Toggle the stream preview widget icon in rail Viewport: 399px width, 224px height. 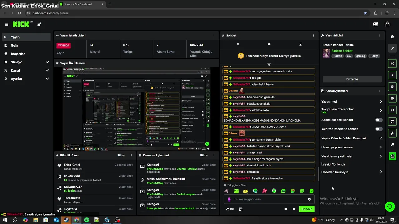[392, 63]
